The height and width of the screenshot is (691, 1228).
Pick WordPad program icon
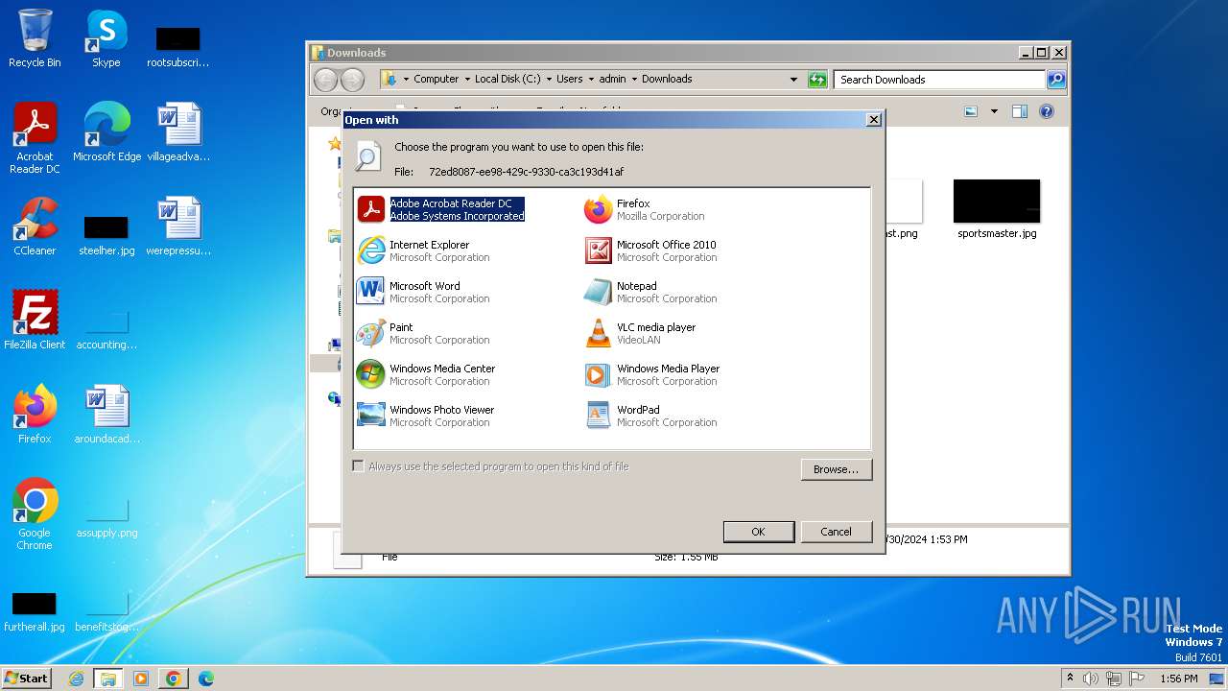point(598,416)
